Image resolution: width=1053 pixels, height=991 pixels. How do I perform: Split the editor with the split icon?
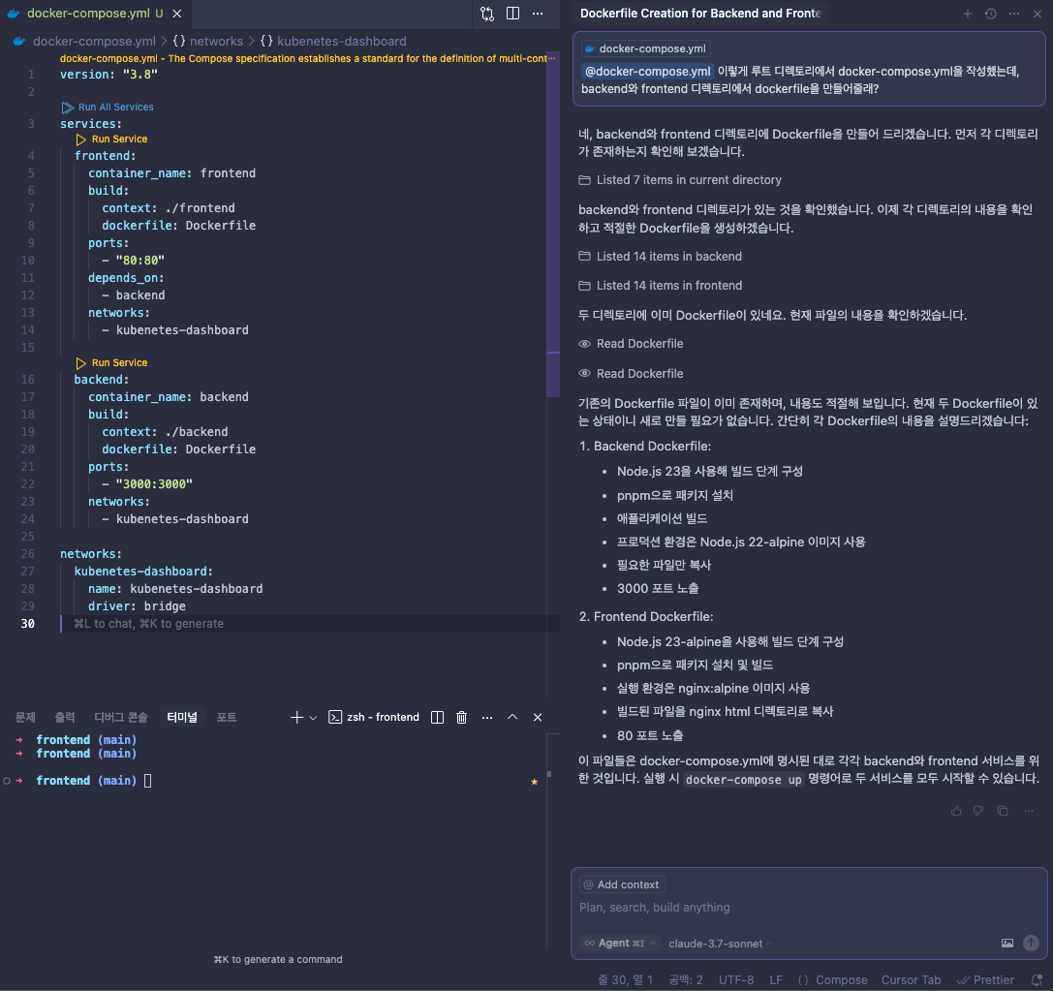point(513,14)
